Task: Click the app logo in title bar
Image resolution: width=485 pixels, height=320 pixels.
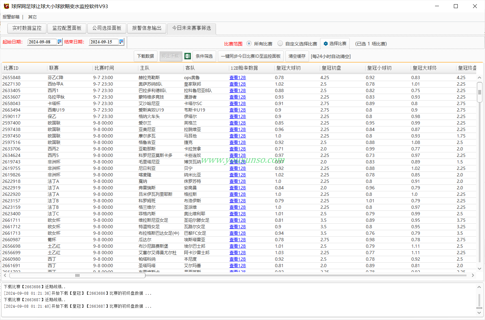Action: [6, 6]
